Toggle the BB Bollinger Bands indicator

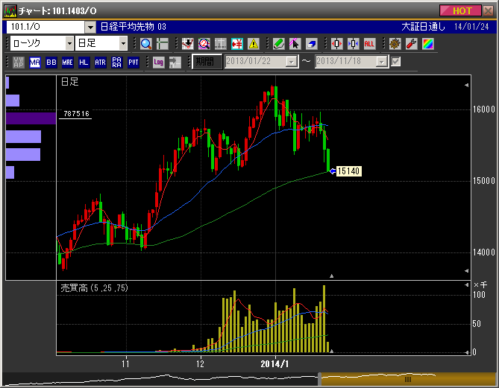51,62
